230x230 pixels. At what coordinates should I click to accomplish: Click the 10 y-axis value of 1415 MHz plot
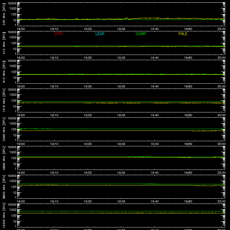coord(15,106)
